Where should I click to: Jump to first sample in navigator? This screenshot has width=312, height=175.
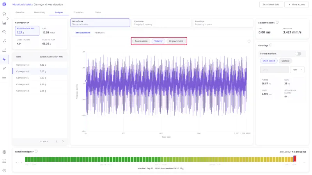pyautogui.click(x=16, y=163)
